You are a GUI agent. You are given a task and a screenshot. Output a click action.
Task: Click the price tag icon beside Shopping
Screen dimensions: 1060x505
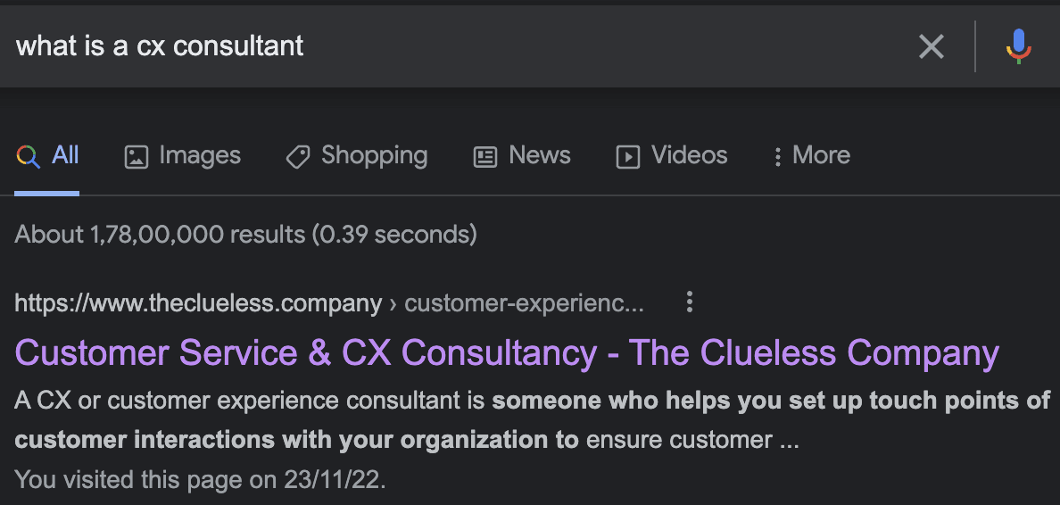297,157
